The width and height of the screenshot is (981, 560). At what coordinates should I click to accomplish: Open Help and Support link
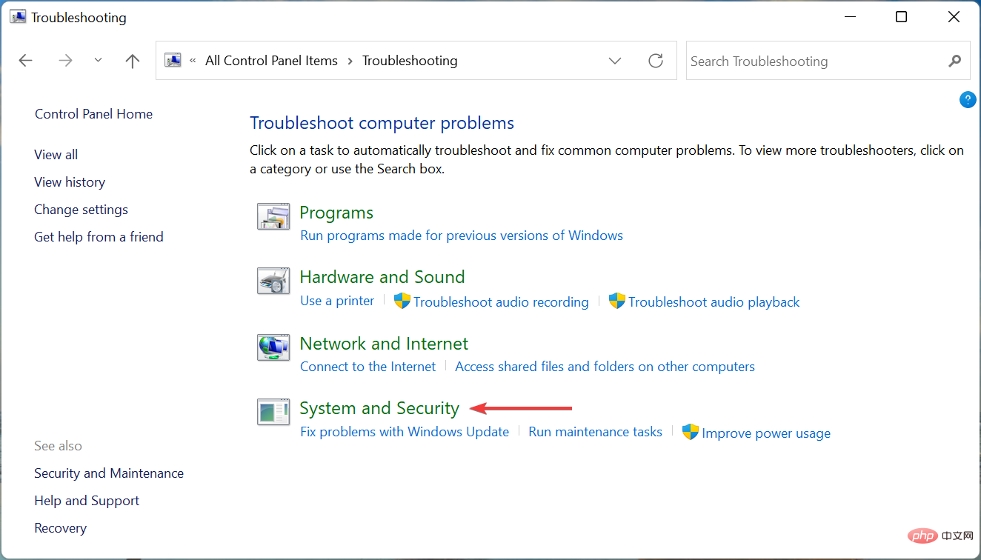87,501
